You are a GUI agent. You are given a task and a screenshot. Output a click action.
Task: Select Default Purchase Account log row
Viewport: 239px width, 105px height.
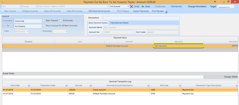[x=120, y=94]
